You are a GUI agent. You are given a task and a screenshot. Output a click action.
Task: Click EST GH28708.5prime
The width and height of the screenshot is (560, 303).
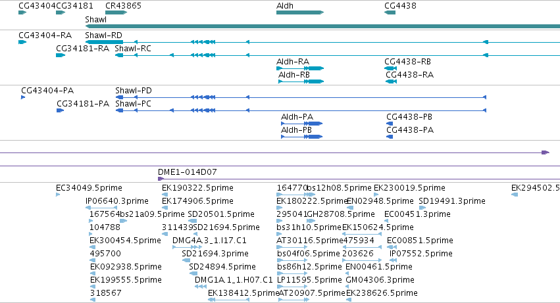pyautogui.click(x=341, y=214)
